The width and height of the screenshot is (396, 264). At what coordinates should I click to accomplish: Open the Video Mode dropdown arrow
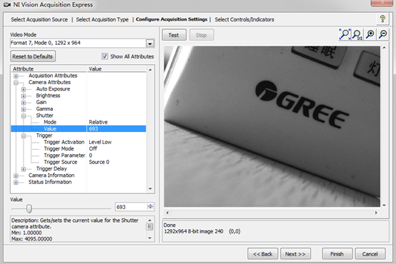pyautogui.click(x=150, y=44)
